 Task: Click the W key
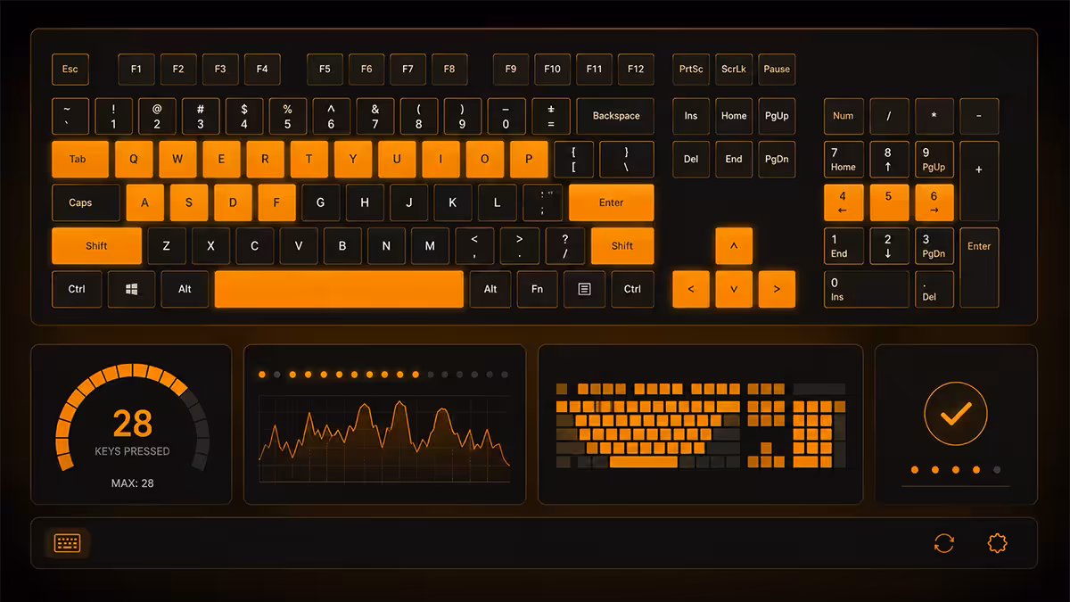point(177,159)
